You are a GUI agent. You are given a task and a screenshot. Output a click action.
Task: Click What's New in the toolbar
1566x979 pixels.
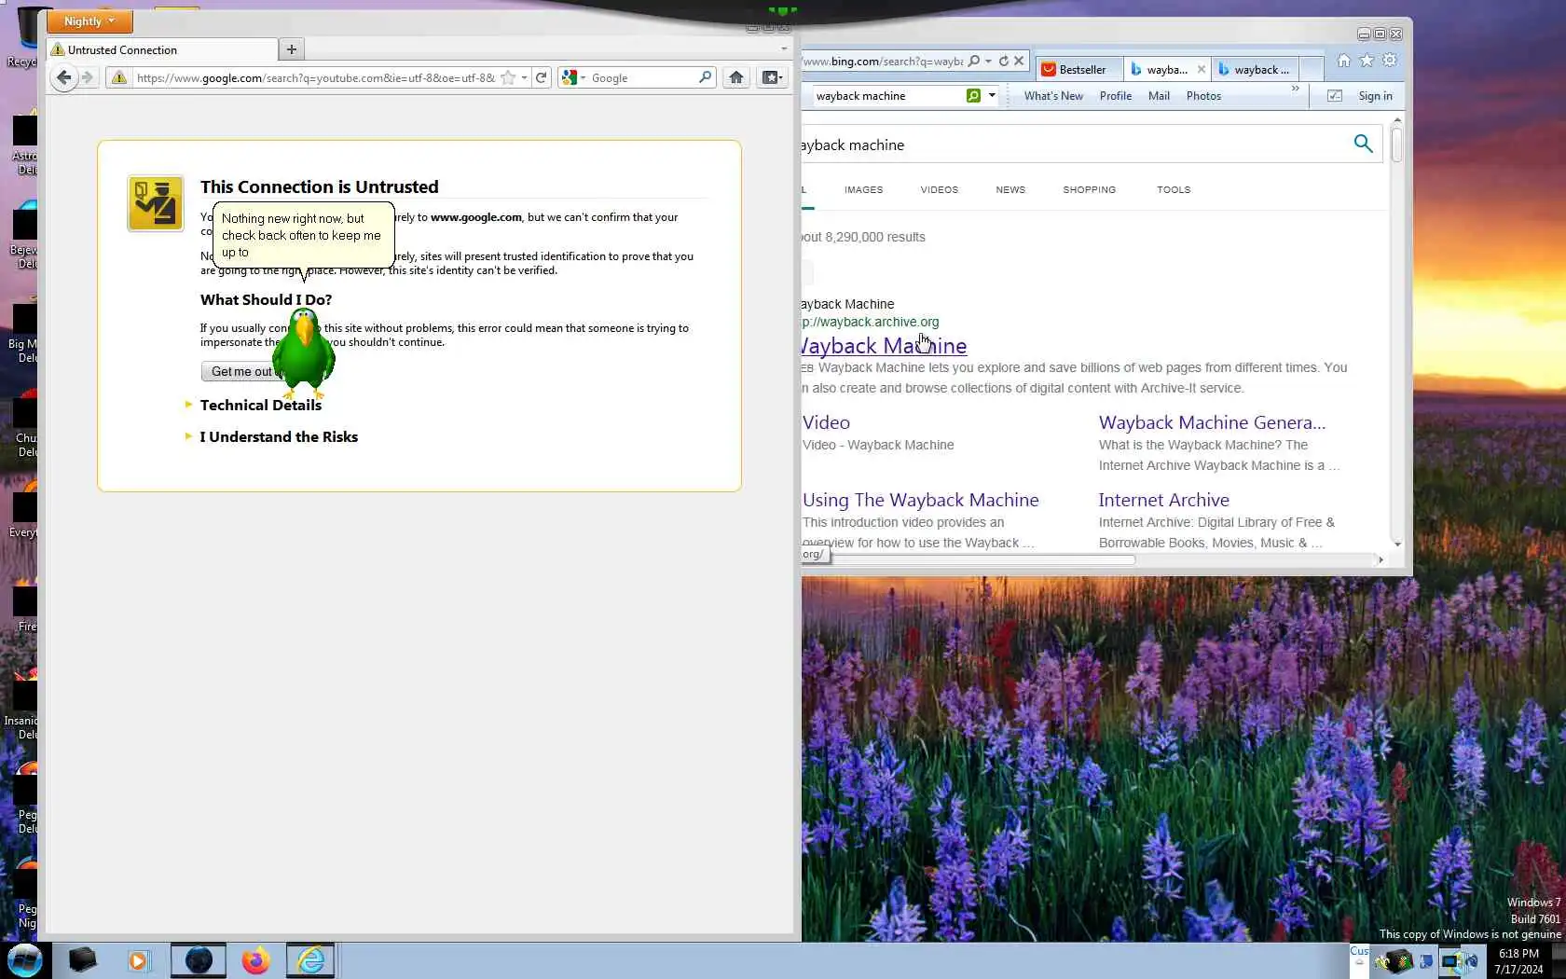coord(1053,96)
